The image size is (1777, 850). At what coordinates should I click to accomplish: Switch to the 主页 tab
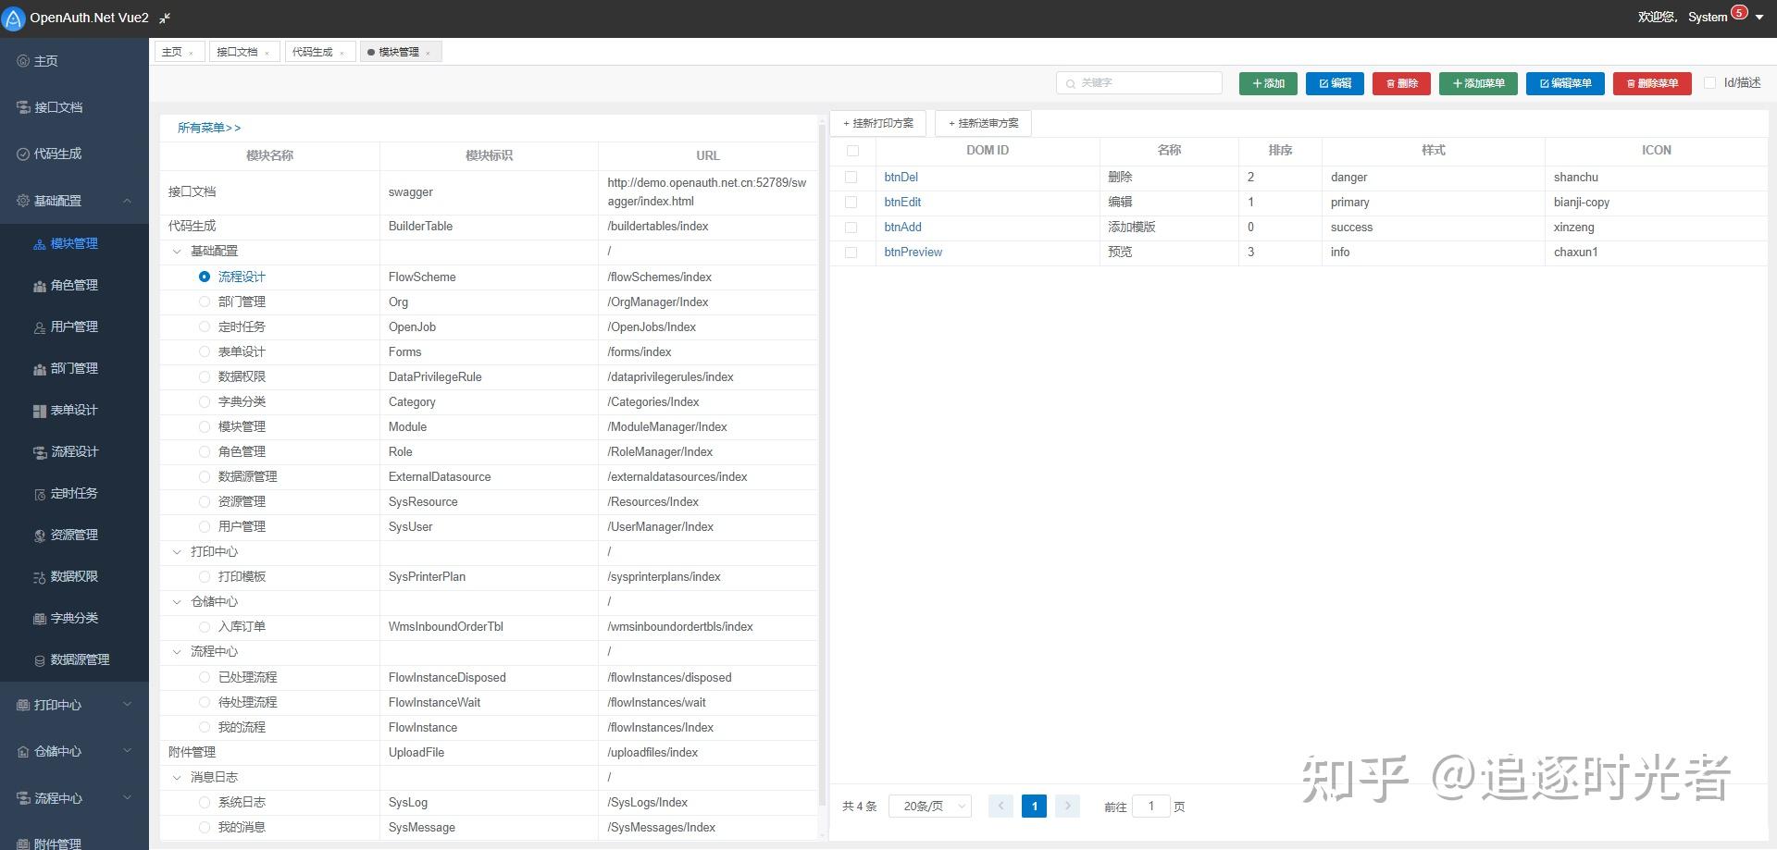172,51
